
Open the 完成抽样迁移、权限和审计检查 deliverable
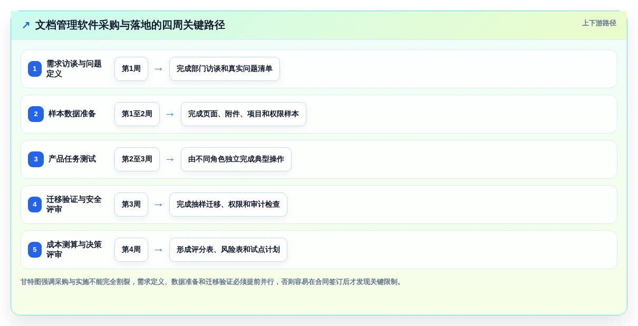[x=228, y=205]
